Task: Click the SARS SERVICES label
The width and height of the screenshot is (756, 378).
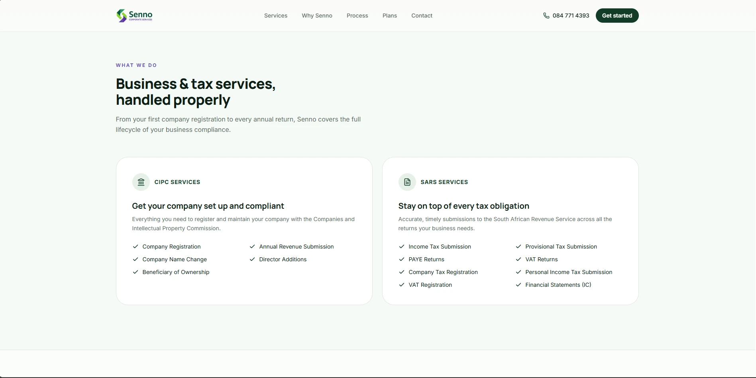Action: [444, 182]
